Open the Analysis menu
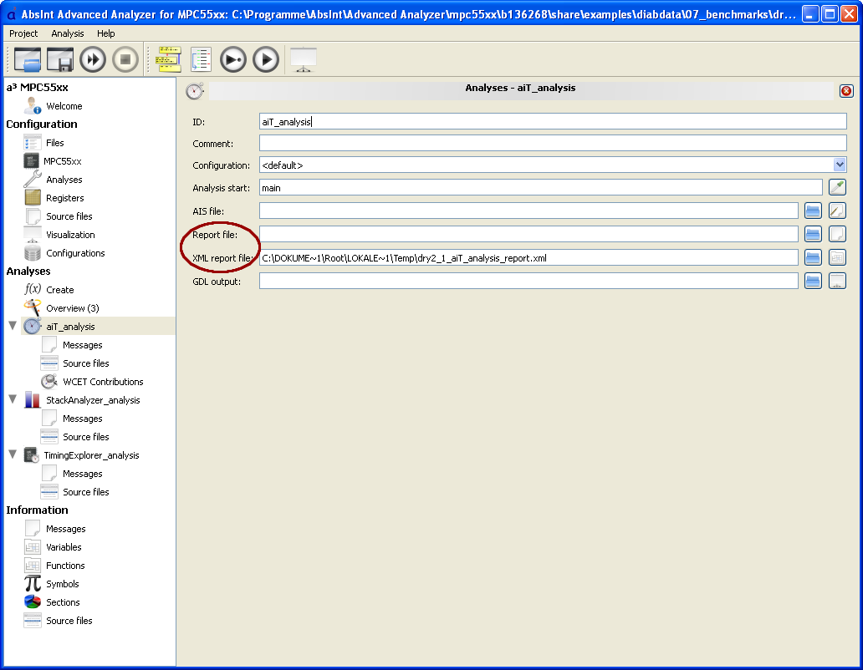This screenshot has height=670, width=863. click(x=68, y=33)
